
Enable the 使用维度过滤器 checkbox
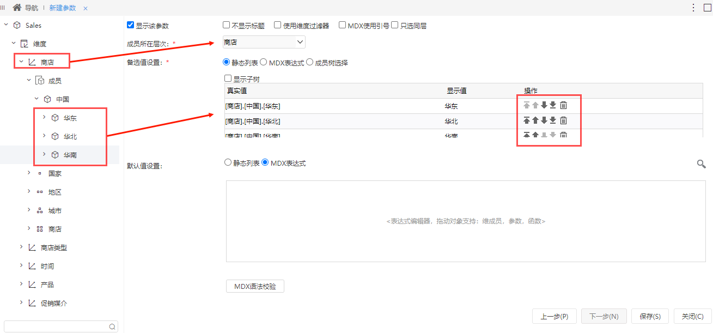click(x=277, y=25)
